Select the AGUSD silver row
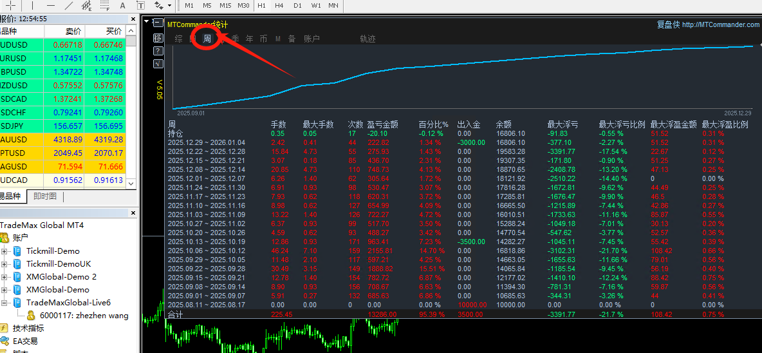Viewport: 762px width, 353px height. pyautogui.click(x=62, y=166)
